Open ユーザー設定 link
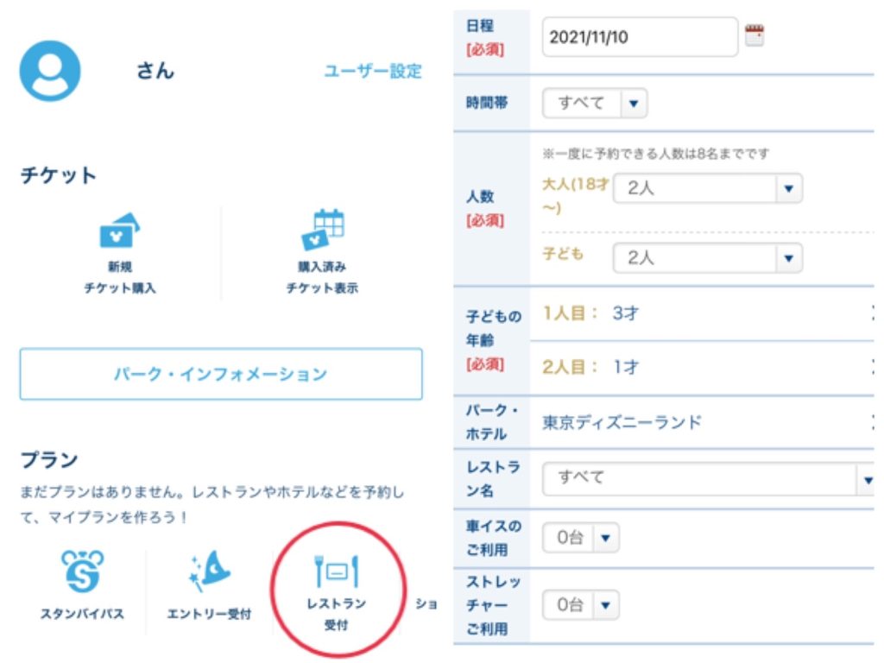This screenshot has width=884, height=663. click(x=373, y=72)
